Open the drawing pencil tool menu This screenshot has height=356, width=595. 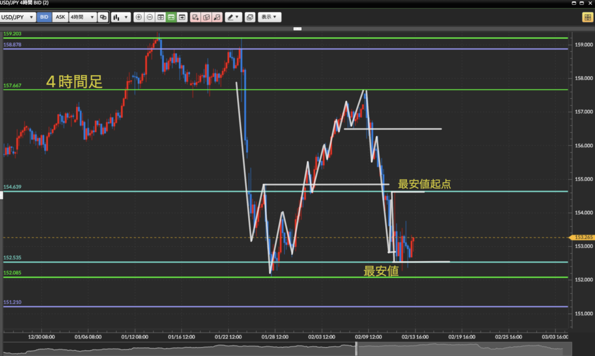[233, 17]
